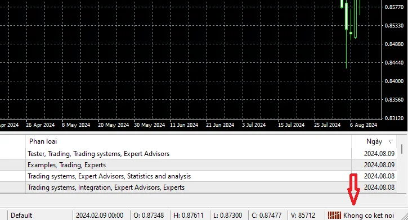Select the 'Trading systems, Integration, Expert Advisors, Experts' row
Screen dimensions: 408x220
pyautogui.click(x=198, y=187)
